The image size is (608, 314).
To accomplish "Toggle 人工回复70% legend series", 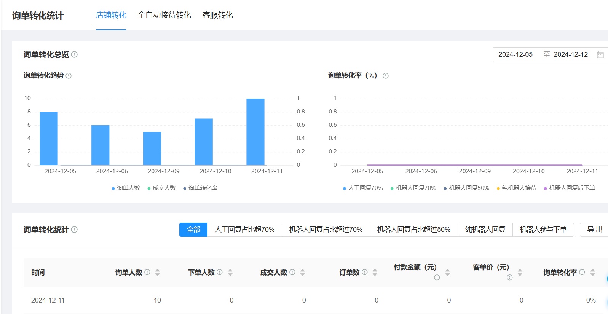I will [363, 188].
